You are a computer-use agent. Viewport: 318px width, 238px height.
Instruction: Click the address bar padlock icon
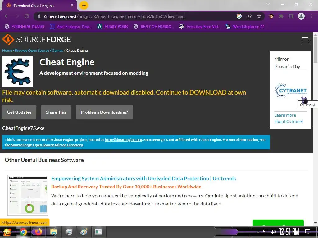click(x=39, y=16)
